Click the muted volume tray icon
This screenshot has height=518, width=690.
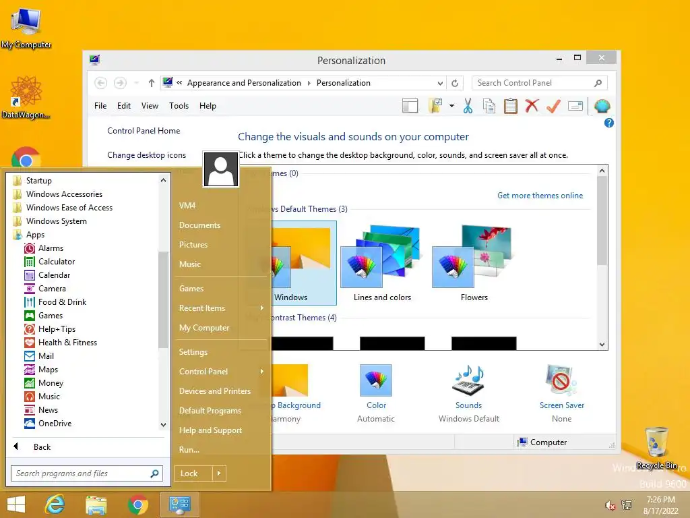tap(610, 505)
